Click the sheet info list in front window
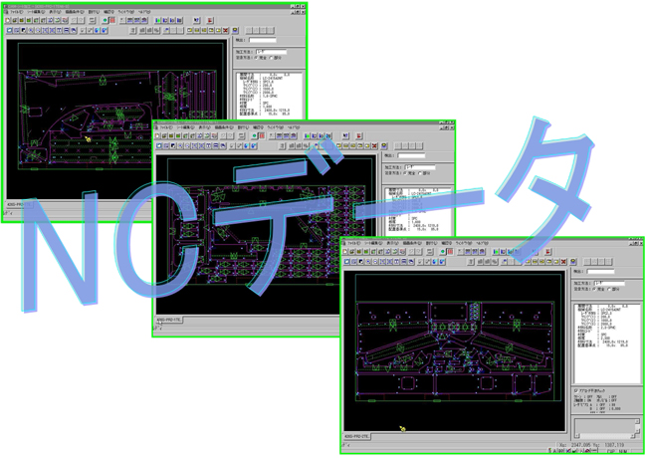This screenshot has height=458, width=647. click(607, 343)
